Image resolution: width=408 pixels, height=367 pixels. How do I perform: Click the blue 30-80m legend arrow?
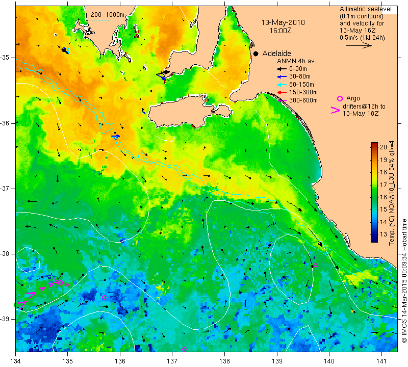[x=282, y=77]
